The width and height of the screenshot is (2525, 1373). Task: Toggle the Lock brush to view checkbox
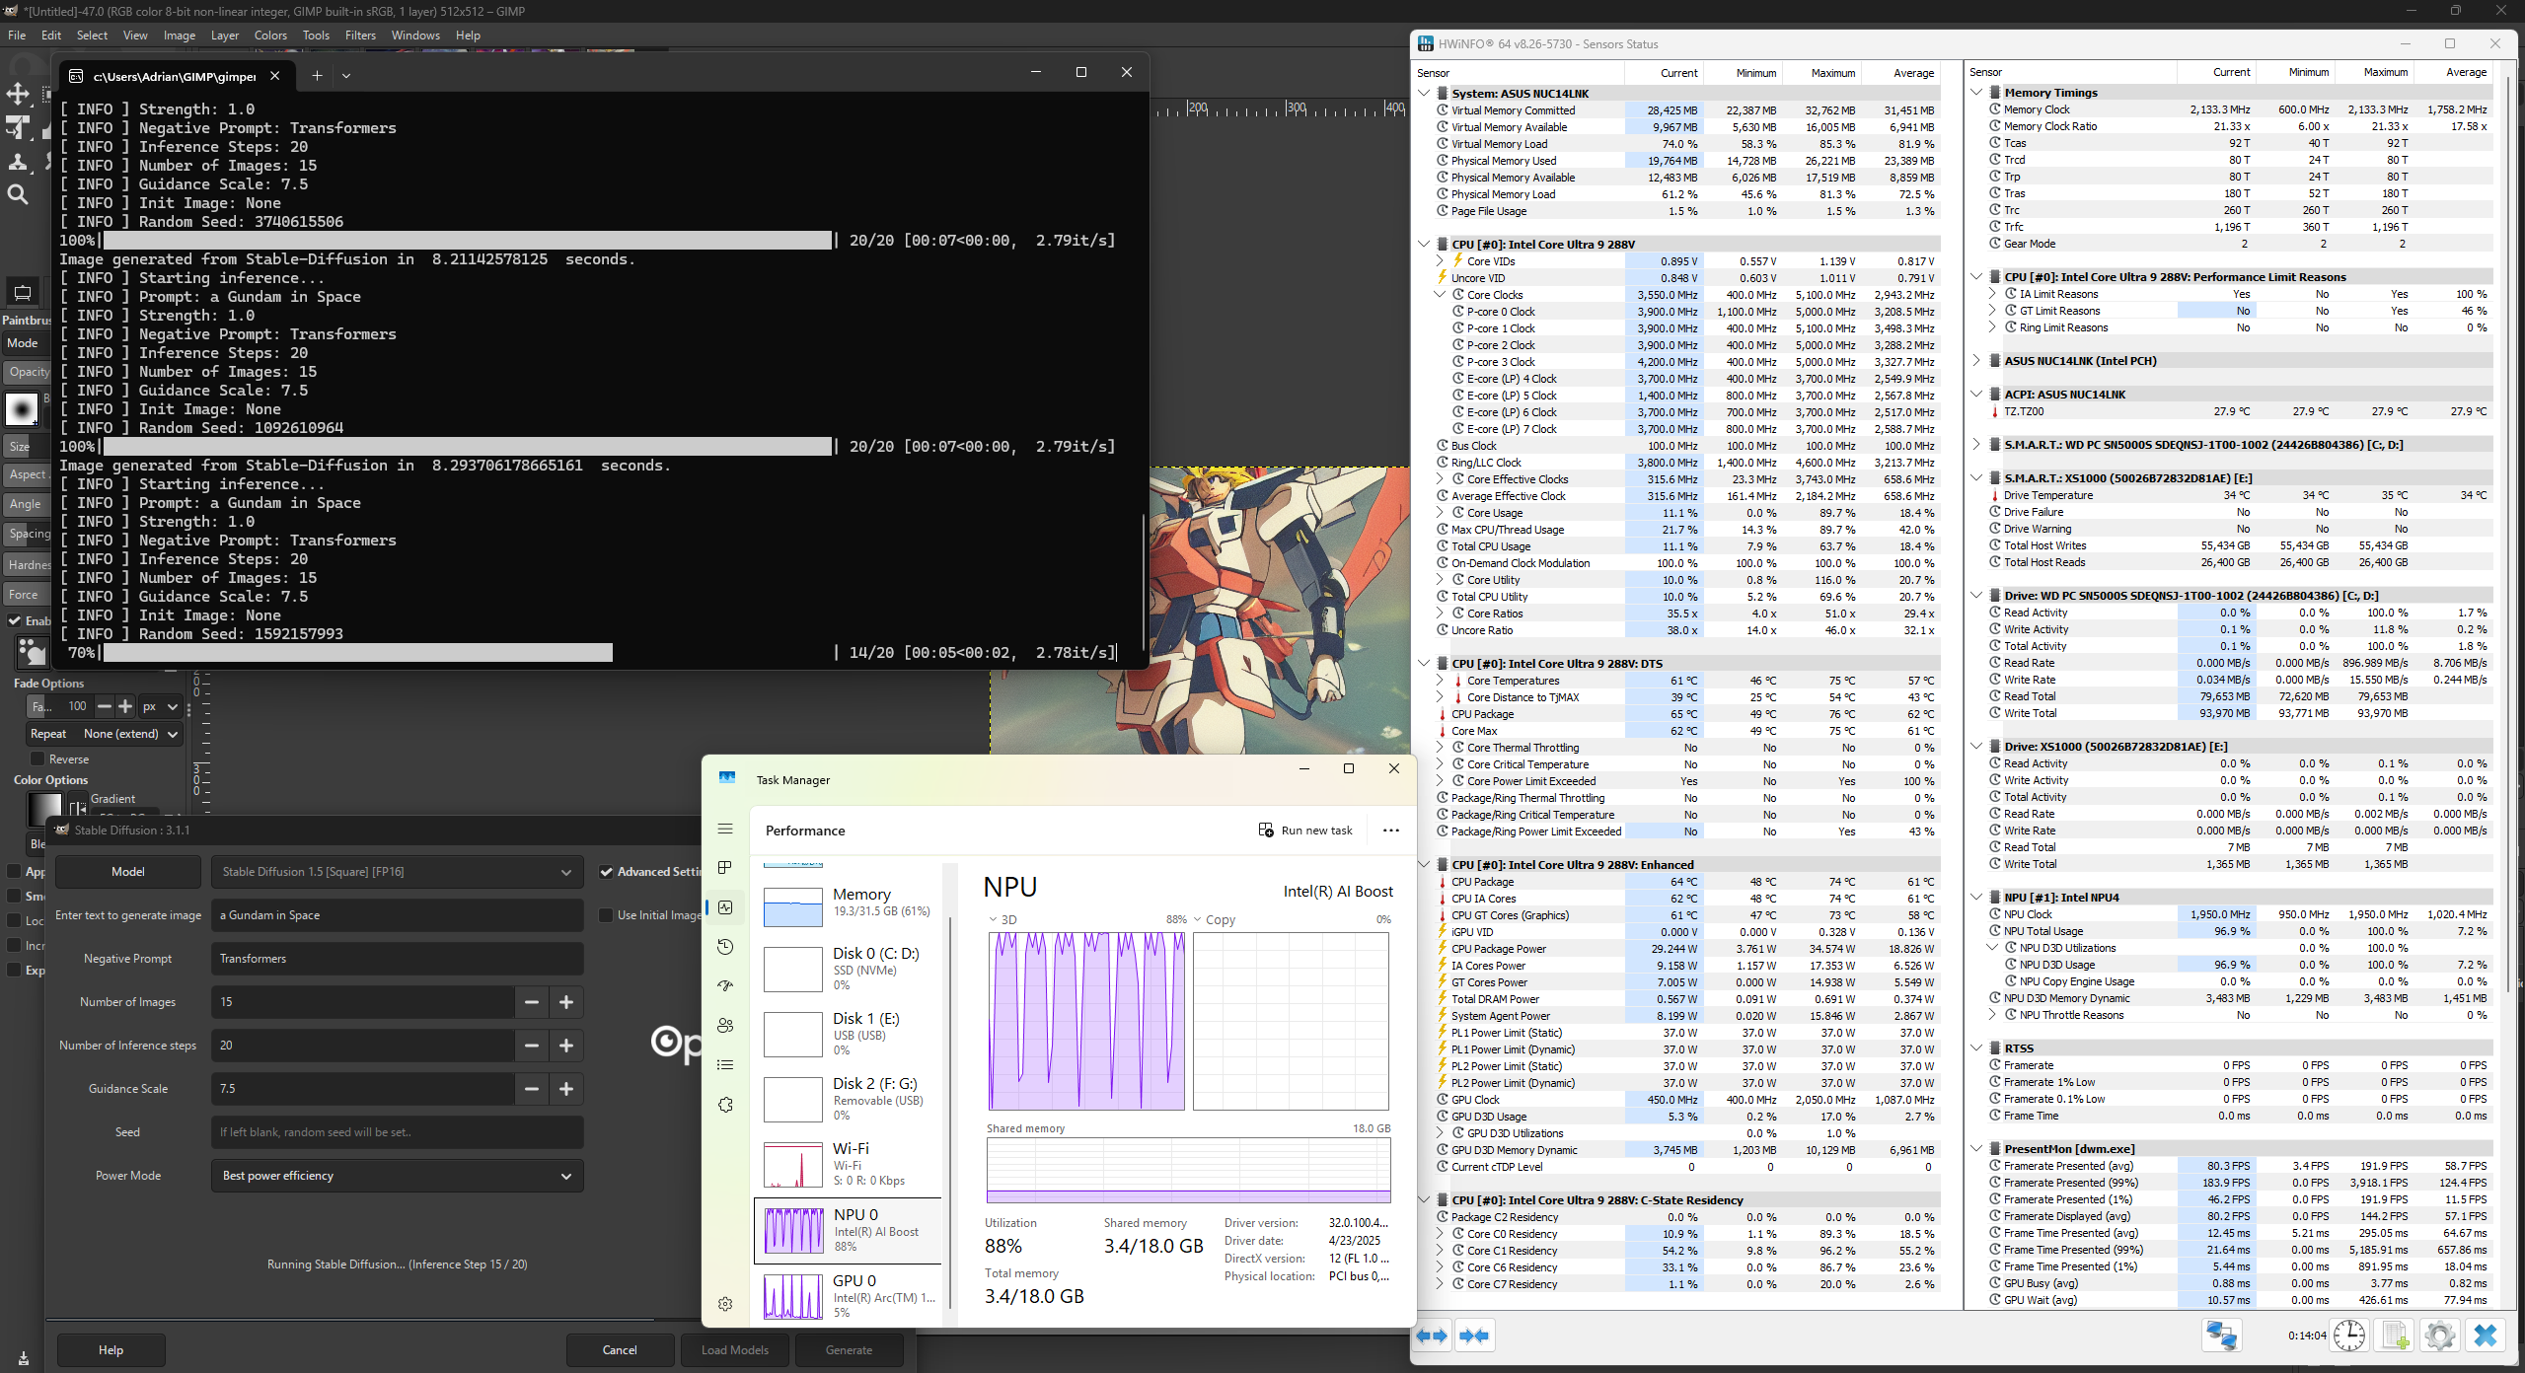pyautogui.click(x=14, y=920)
